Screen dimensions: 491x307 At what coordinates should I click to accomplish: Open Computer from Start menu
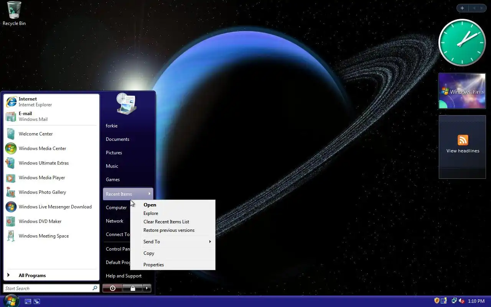click(x=117, y=208)
